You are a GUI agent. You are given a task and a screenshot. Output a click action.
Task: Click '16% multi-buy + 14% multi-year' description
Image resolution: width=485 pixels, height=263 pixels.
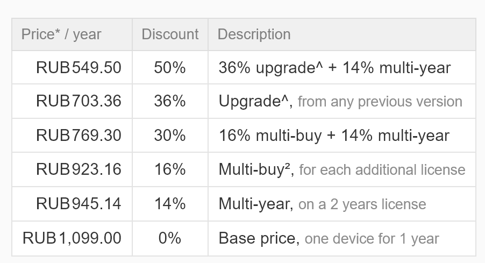click(334, 136)
